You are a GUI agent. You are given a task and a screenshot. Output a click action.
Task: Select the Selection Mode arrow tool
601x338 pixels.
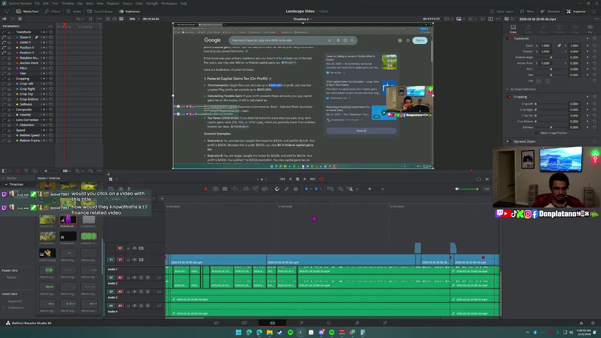206,189
